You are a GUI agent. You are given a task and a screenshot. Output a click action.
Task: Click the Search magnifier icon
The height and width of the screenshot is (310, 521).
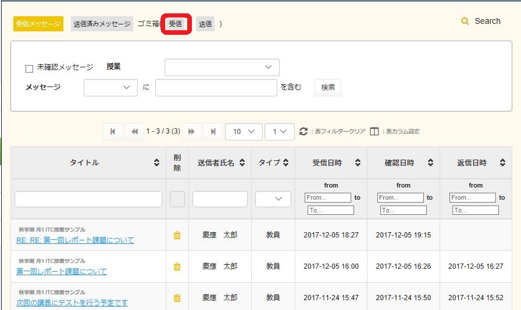point(465,21)
